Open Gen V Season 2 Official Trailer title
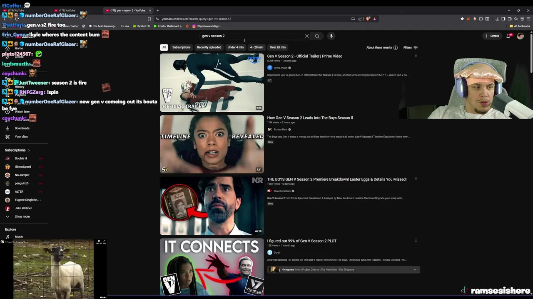The image size is (533, 299). [x=305, y=56]
